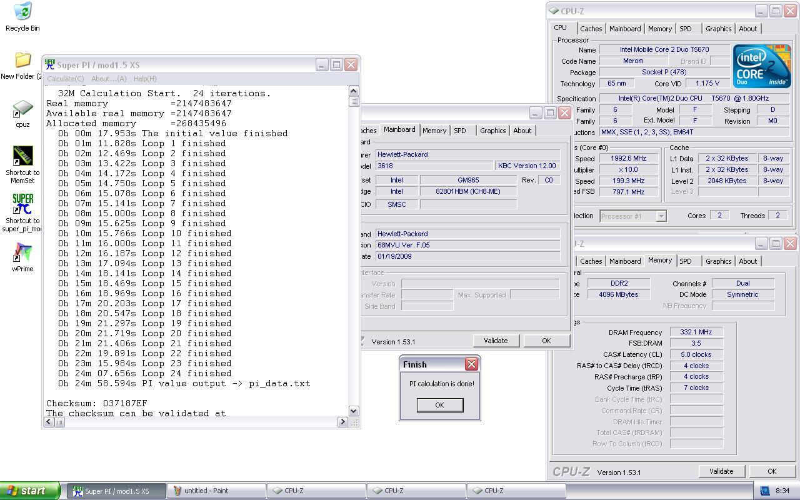Select Caches tab in bottom CPU-Z window
Viewport: 800px width, 500px height.
(x=591, y=261)
